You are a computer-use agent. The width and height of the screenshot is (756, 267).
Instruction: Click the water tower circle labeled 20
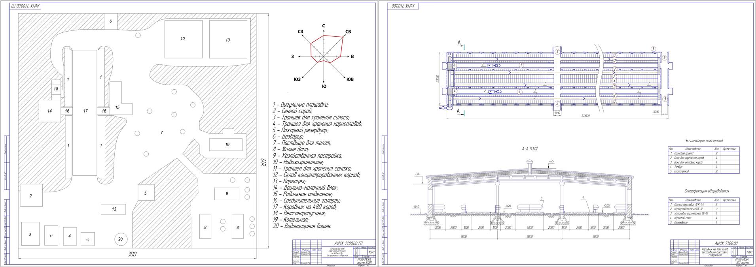click(121, 239)
